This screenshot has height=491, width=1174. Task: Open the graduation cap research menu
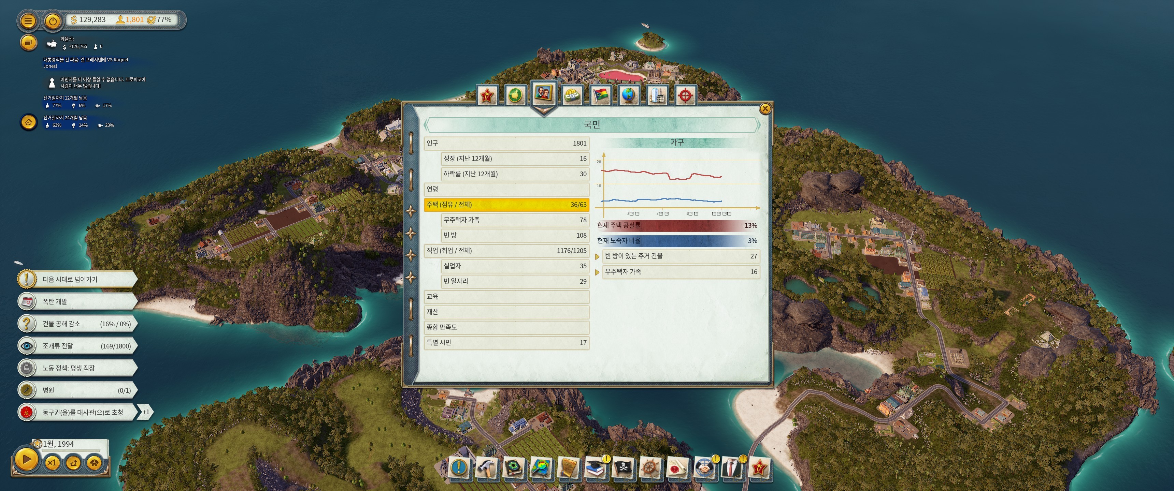pos(595,468)
